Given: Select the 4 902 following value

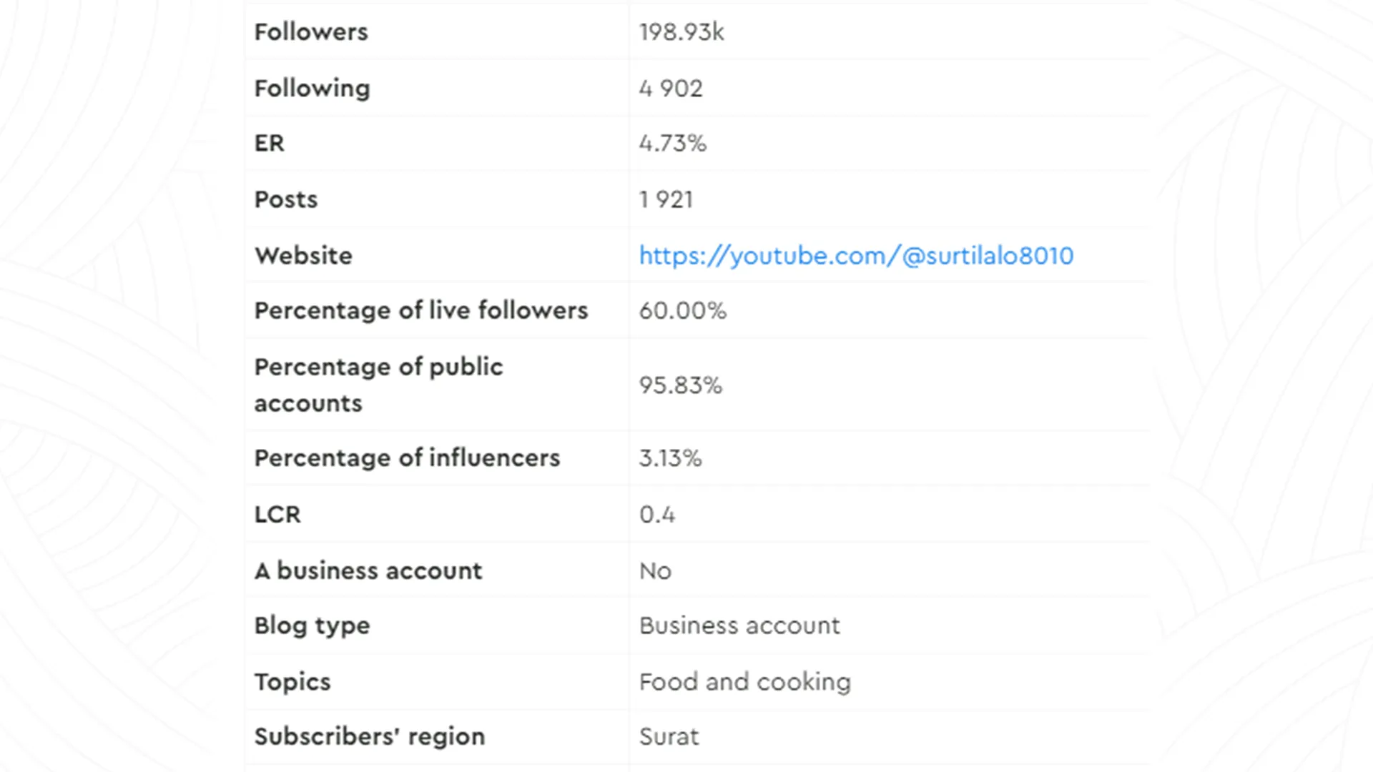Looking at the screenshot, I should pyautogui.click(x=671, y=89).
